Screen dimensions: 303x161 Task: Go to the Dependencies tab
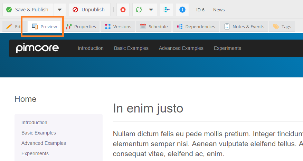click(x=196, y=26)
